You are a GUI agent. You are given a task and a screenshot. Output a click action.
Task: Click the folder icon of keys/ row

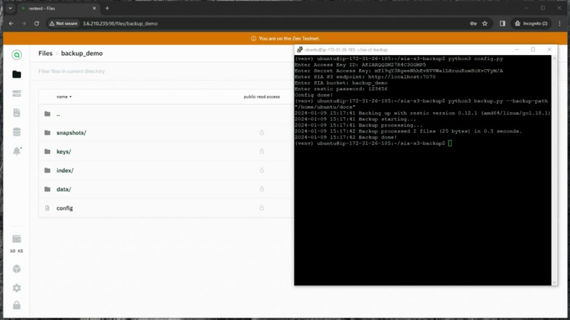click(47, 151)
